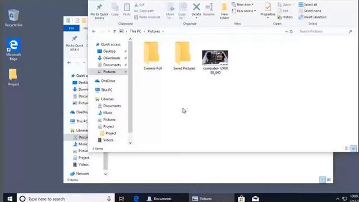The image size is (359, 202).
Task: Click History in the Open group
Action: pos(285,17)
